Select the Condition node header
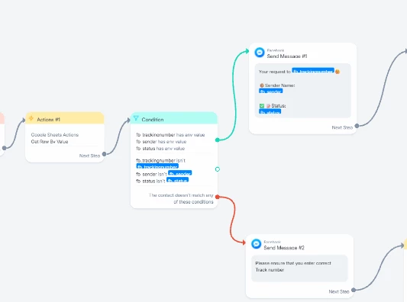Image resolution: width=407 pixels, height=302 pixels. click(174, 118)
